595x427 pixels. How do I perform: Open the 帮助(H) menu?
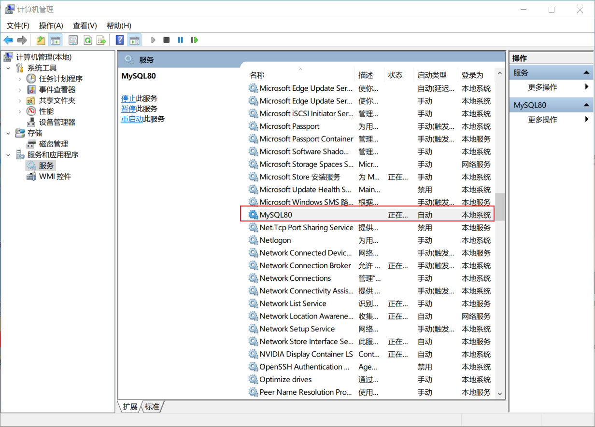[x=119, y=26]
